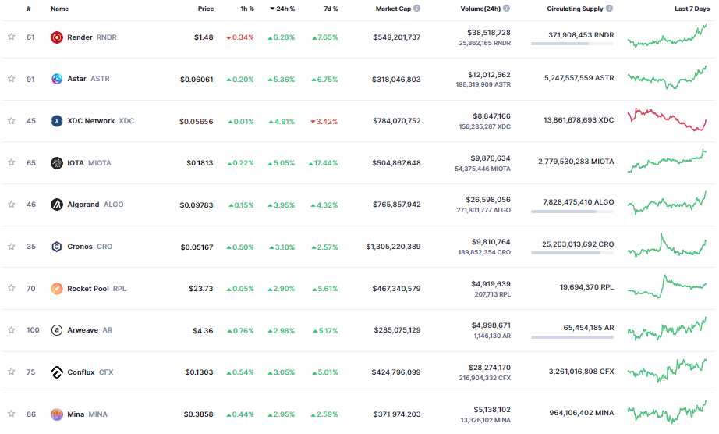The width and height of the screenshot is (719, 434).
Task: Sort by 7d % column header
Action: [x=331, y=9]
